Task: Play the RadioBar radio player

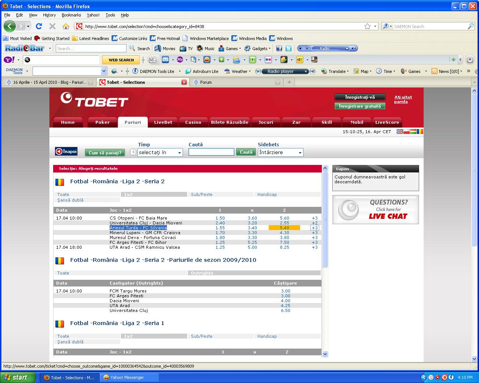Action: click(307, 48)
